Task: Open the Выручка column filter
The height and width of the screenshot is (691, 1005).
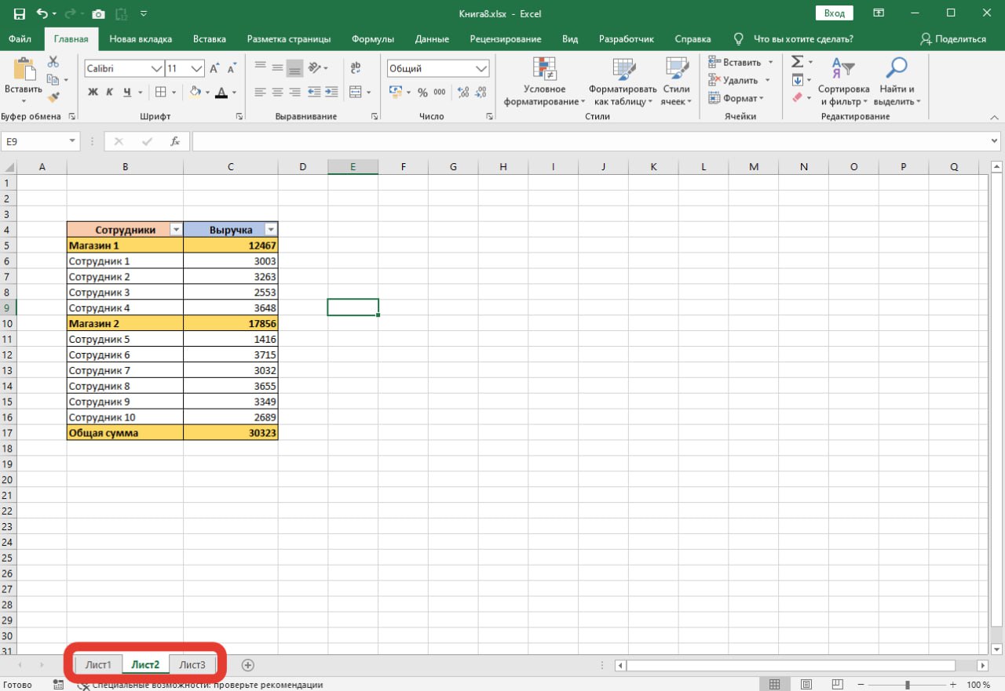Action: [x=271, y=228]
